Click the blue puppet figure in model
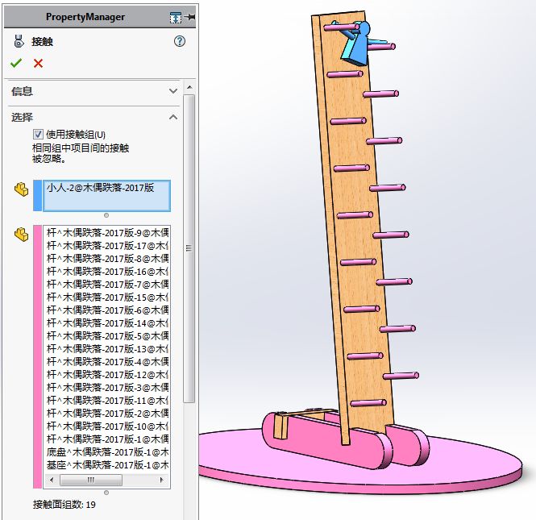 (357, 47)
